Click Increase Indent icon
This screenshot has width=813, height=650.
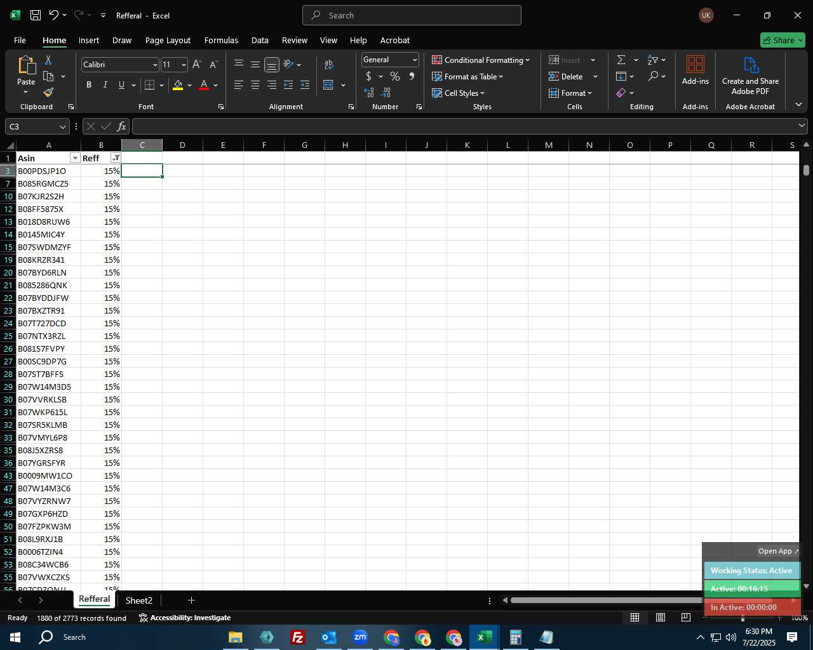pos(305,84)
